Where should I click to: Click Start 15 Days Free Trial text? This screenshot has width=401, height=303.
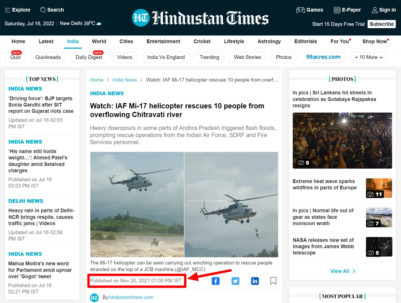338,24
